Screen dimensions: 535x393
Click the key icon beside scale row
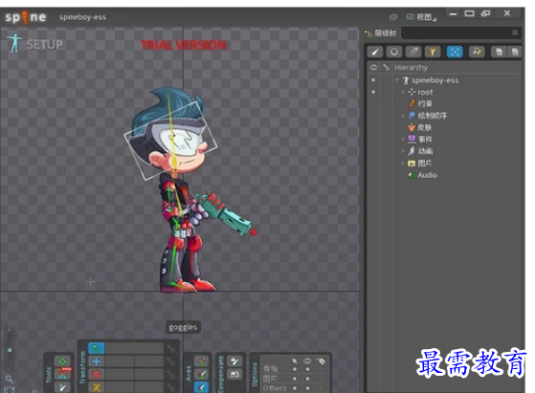pos(170,374)
